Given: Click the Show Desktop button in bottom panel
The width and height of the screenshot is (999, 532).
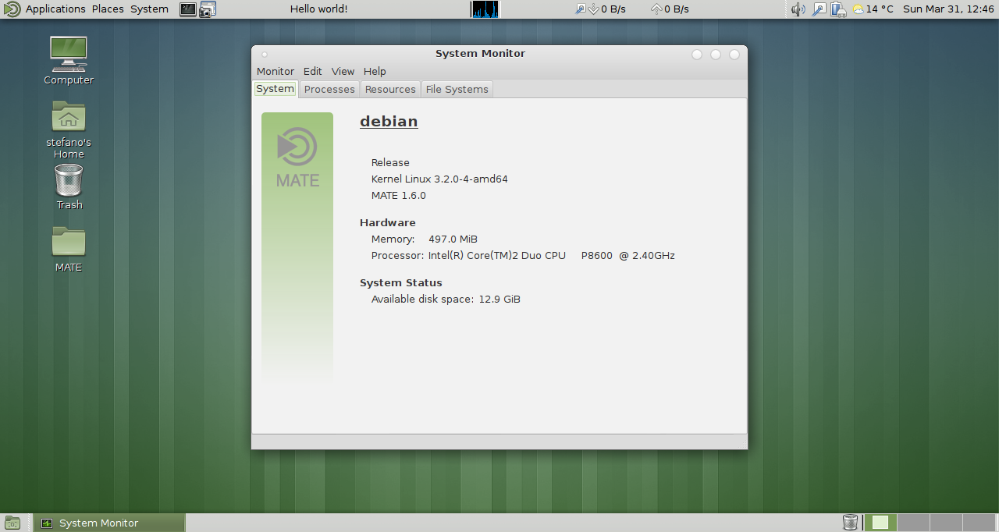Looking at the screenshot, I should click(12, 523).
